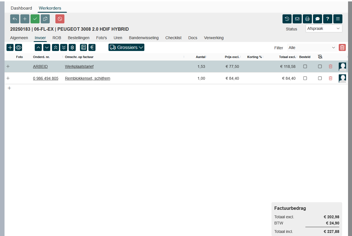Click the red filter clear trash button
The width and height of the screenshot is (352, 236).
(x=342, y=48)
